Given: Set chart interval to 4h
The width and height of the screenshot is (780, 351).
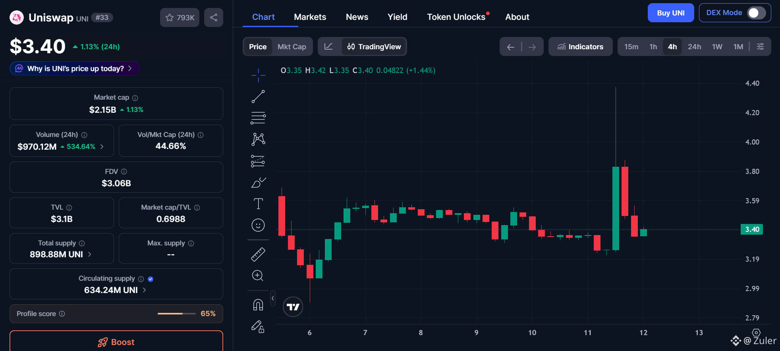Looking at the screenshot, I should pyautogui.click(x=672, y=46).
